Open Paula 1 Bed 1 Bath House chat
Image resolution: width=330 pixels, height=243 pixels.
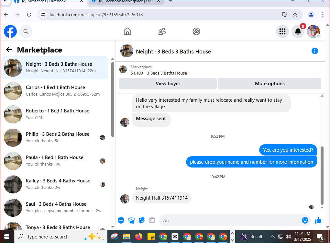coord(54,161)
